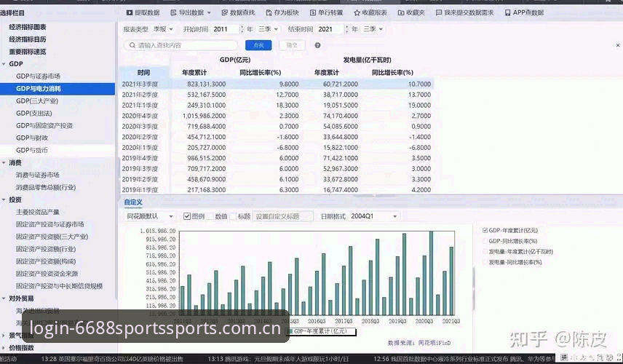Select GDP与货币 in the tree
This screenshot has height=364, width=623.
32,150
